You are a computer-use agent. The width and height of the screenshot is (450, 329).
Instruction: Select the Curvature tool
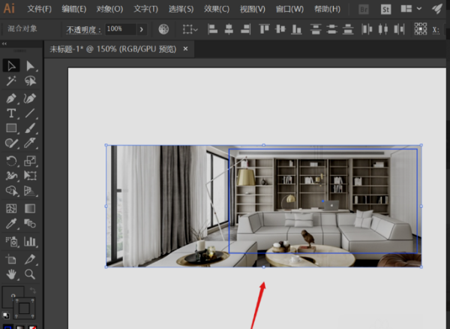point(30,98)
